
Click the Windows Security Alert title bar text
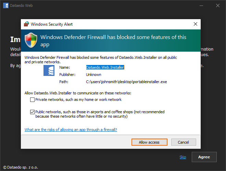[52, 24]
